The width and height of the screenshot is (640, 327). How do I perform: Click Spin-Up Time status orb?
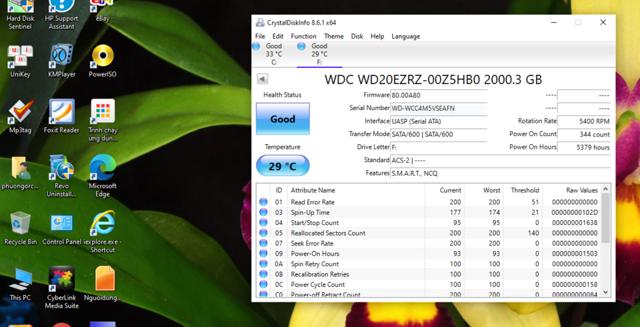click(263, 212)
